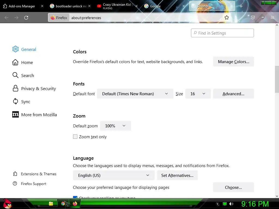The height and width of the screenshot is (209, 279).
Task: Click the Set Alternatives button
Action: (177, 176)
